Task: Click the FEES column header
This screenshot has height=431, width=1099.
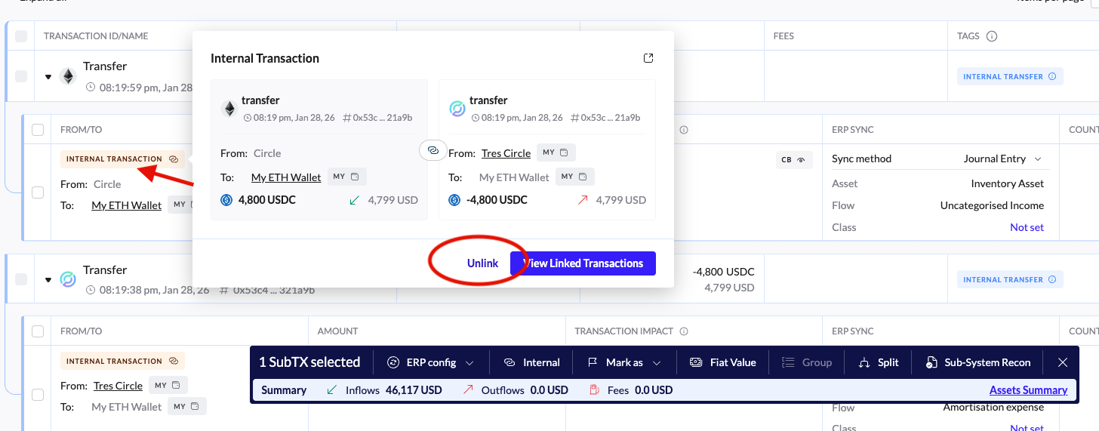Action: click(x=783, y=35)
